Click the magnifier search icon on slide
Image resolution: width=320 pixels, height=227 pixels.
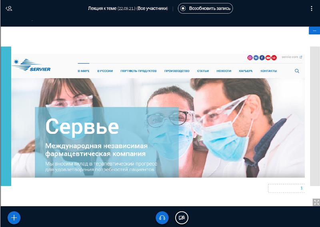(297, 71)
